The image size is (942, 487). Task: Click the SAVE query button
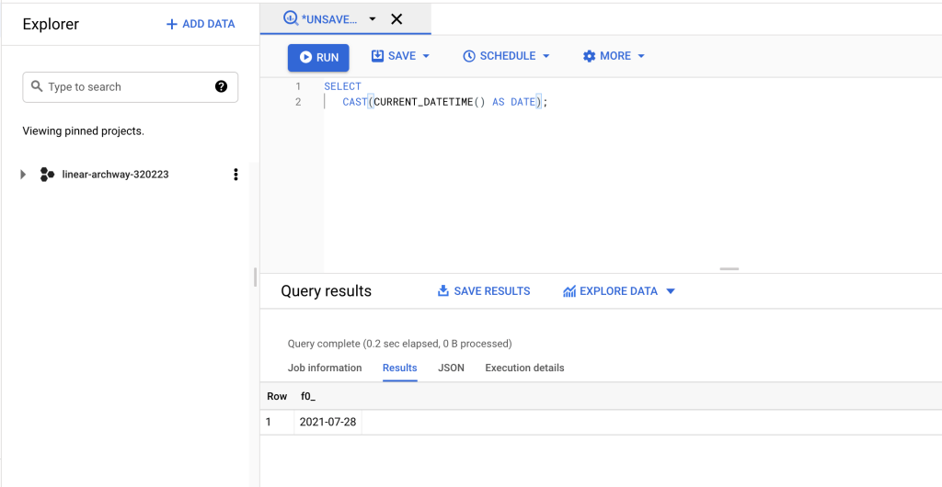(401, 56)
